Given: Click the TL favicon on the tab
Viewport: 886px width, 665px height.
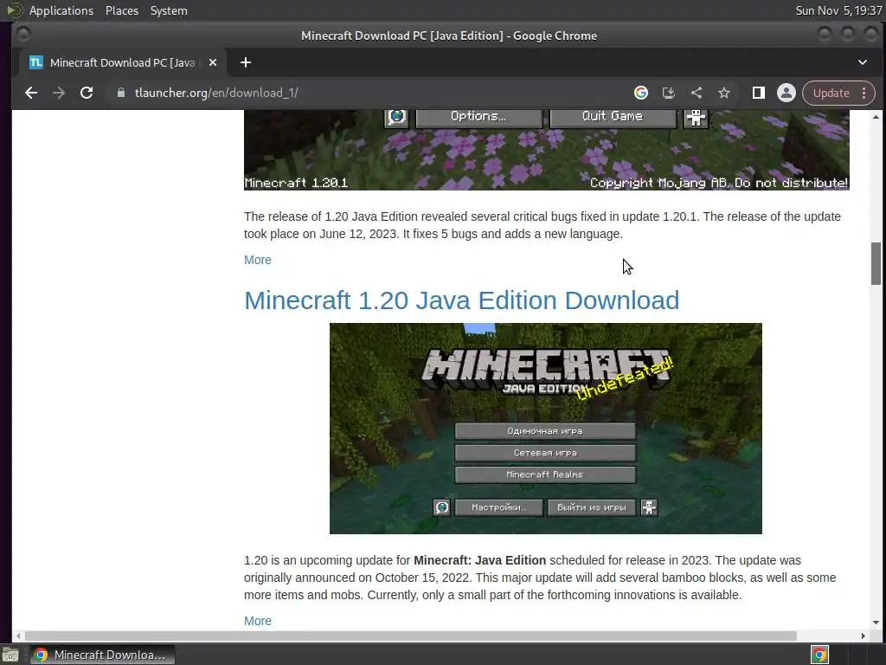Looking at the screenshot, I should click(36, 62).
